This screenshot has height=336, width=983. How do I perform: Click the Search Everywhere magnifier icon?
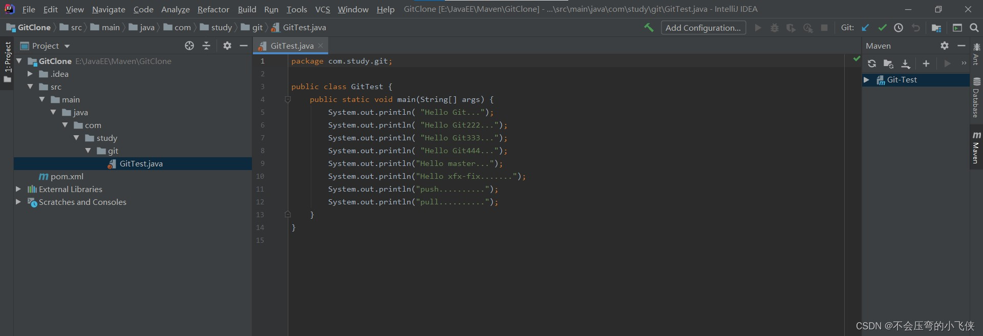(x=974, y=28)
